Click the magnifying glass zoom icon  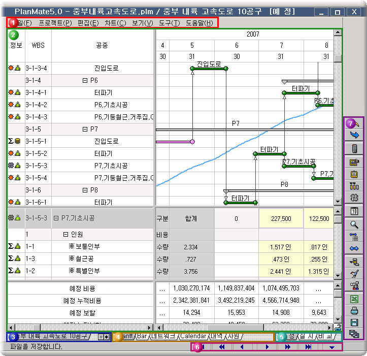(x=354, y=224)
